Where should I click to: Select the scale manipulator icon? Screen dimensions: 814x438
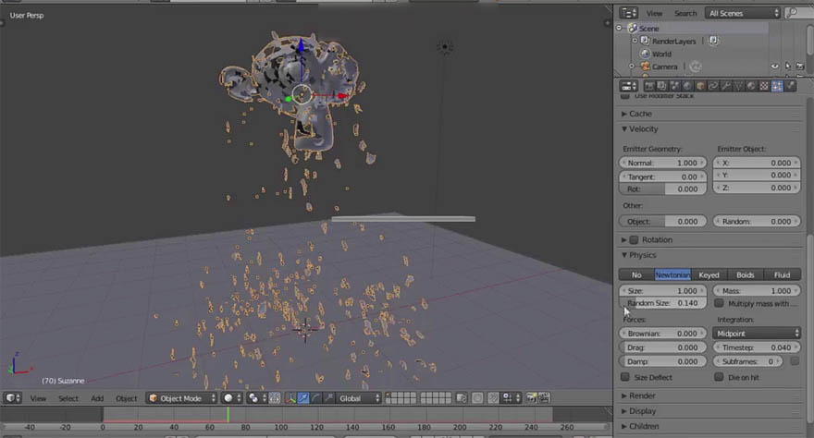click(328, 398)
